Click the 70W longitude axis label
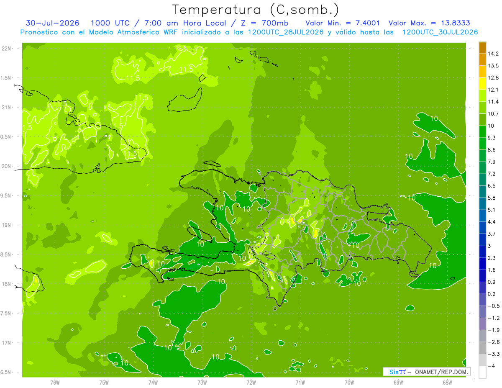 349,382
